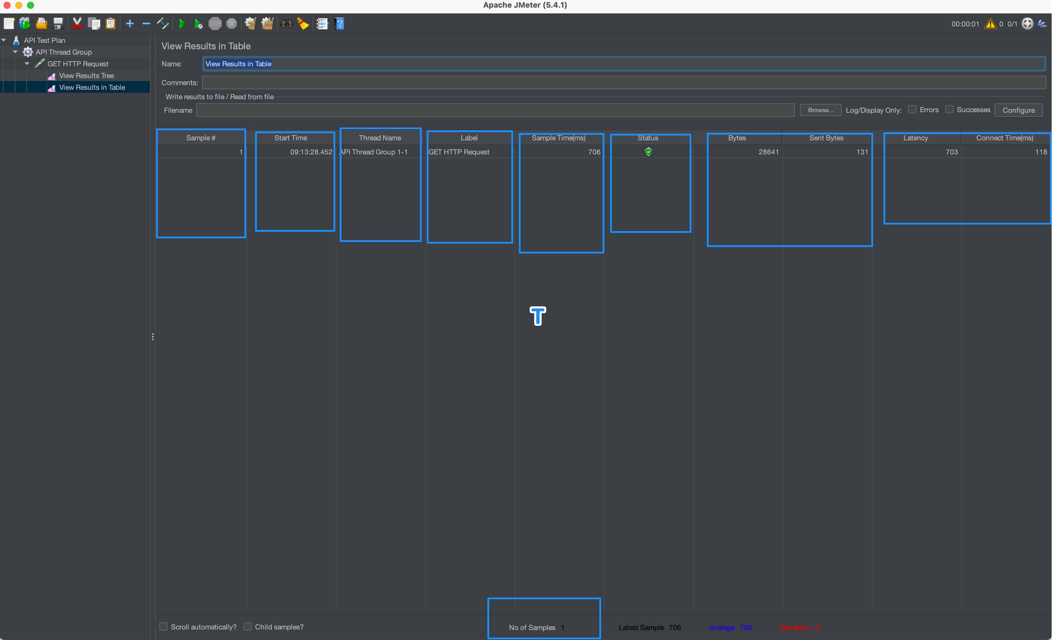Start the test with green play icon
1064x640 pixels.
182,24
